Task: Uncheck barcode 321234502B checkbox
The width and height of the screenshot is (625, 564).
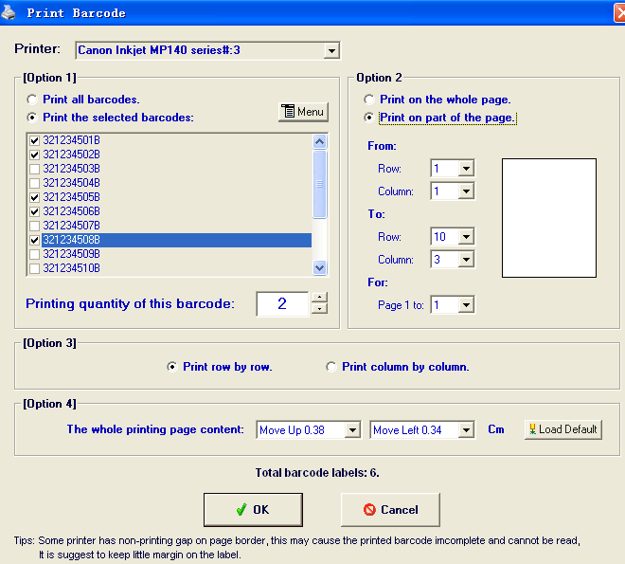Action: click(35, 155)
